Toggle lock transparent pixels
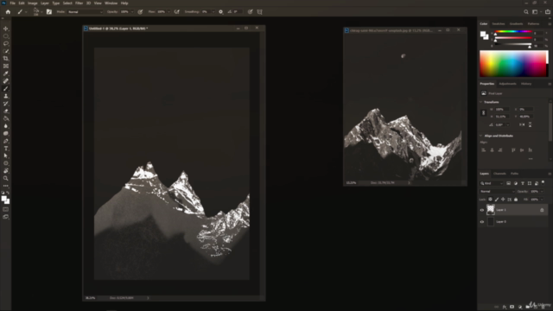The width and height of the screenshot is (553, 311). (490, 200)
